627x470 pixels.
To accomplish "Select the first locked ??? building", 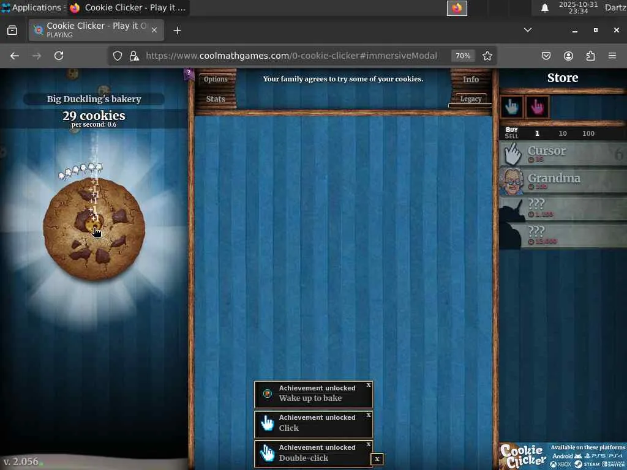I will coord(563,208).
